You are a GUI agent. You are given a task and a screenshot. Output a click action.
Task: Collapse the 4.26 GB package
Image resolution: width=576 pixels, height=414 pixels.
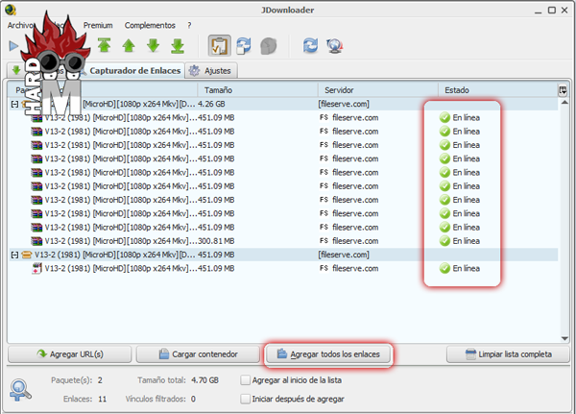click(x=14, y=105)
